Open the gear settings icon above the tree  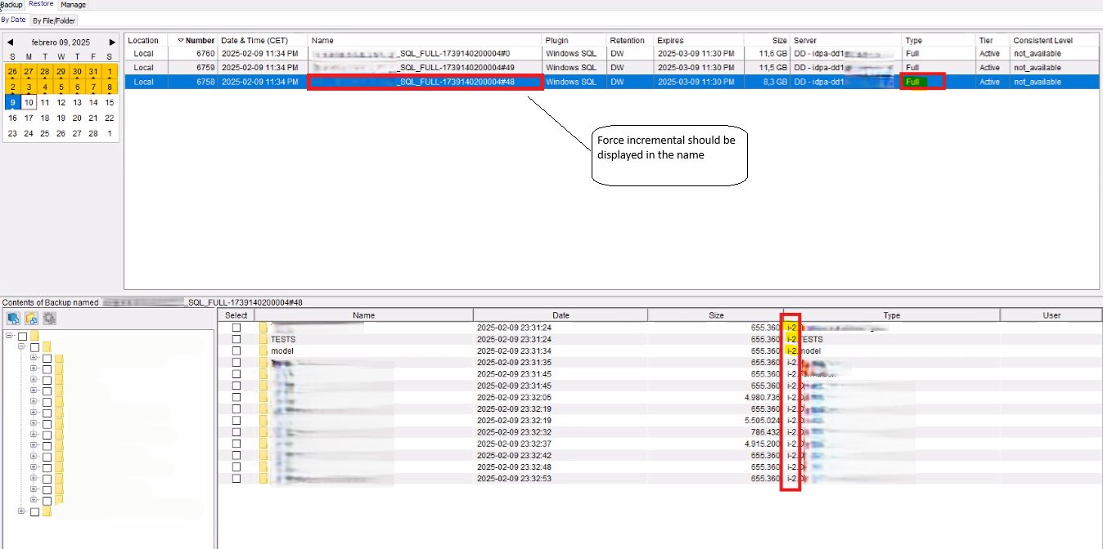(x=49, y=318)
